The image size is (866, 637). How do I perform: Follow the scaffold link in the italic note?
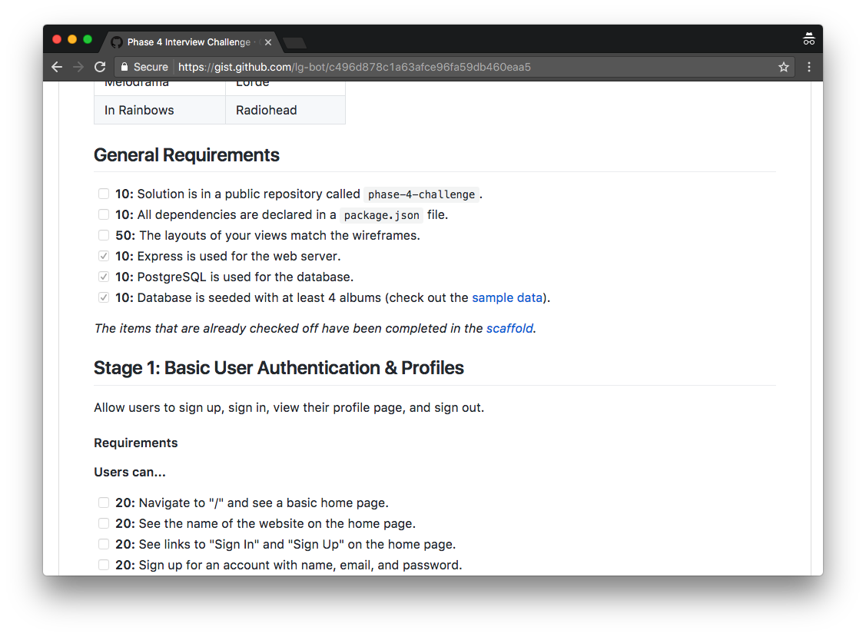[x=509, y=328]
